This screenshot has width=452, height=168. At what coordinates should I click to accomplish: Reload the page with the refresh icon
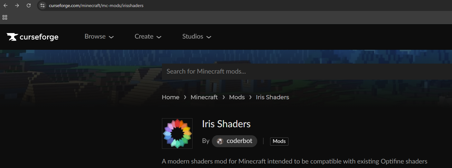(29, 5)
